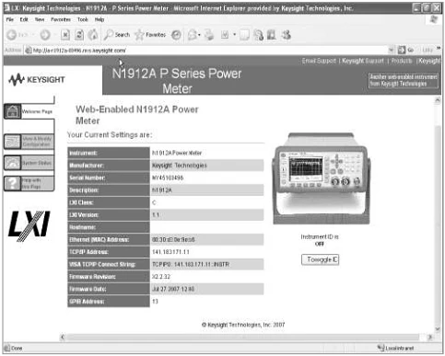Go forward using the Forward arrow button
The height and width of the screenshot is (356, 445).
(45, 35)
